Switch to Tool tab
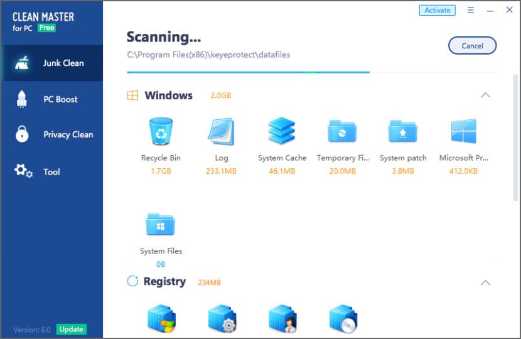Image resolution: width=521 pixels, height=339 pixels. pyautogui.click(x=52, y=171)
